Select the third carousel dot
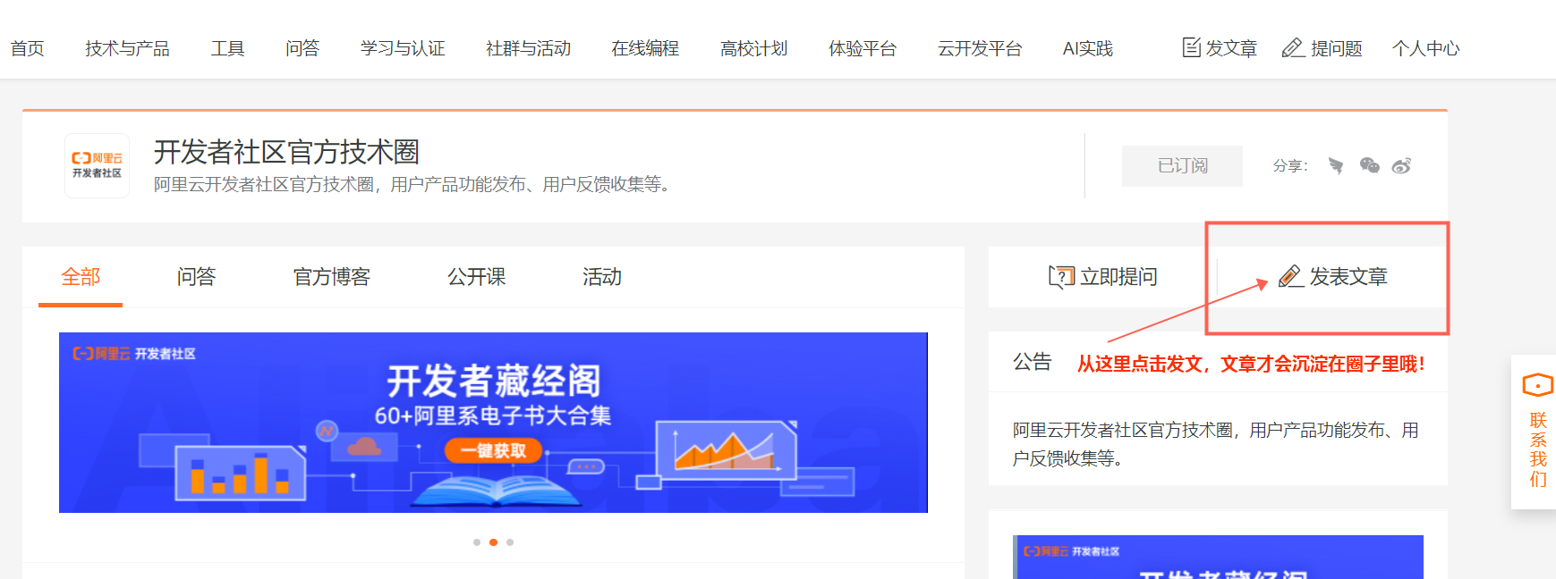The height and width of the screenshot is (579, 1556). [510, 542]
